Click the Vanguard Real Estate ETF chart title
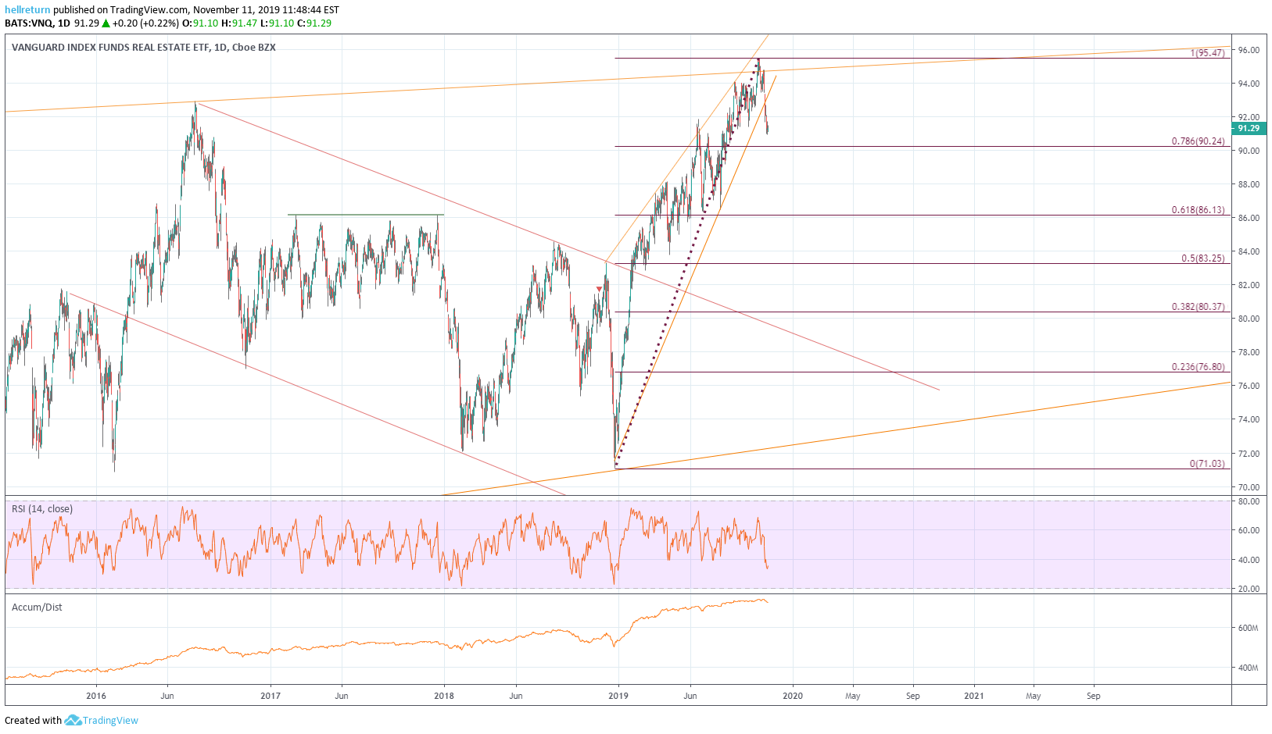This screenshot has height=734, width=1272. click(x=144, y=48)
